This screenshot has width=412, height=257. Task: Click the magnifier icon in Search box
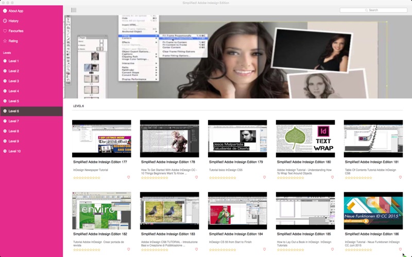pos(366,10)
